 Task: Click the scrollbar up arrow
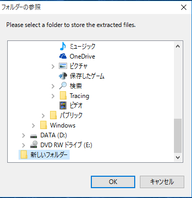(x=178, y=46)
